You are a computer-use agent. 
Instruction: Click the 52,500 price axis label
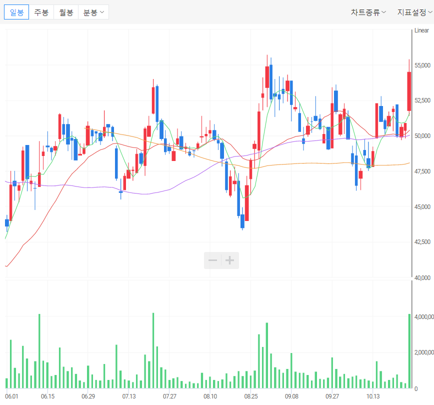422,100
